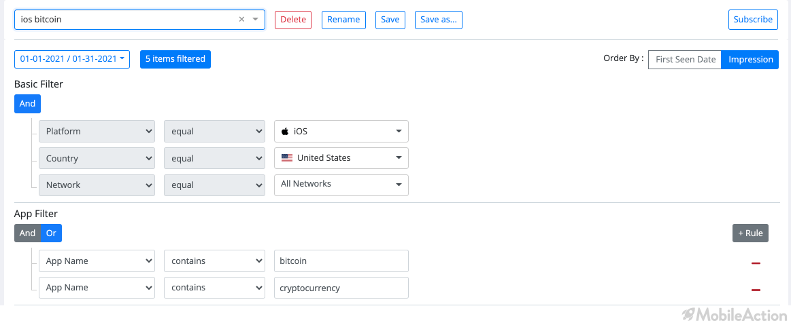The image size is (791, 323).
Task: Order results by Impression
Action: click(x=750, y=59)
